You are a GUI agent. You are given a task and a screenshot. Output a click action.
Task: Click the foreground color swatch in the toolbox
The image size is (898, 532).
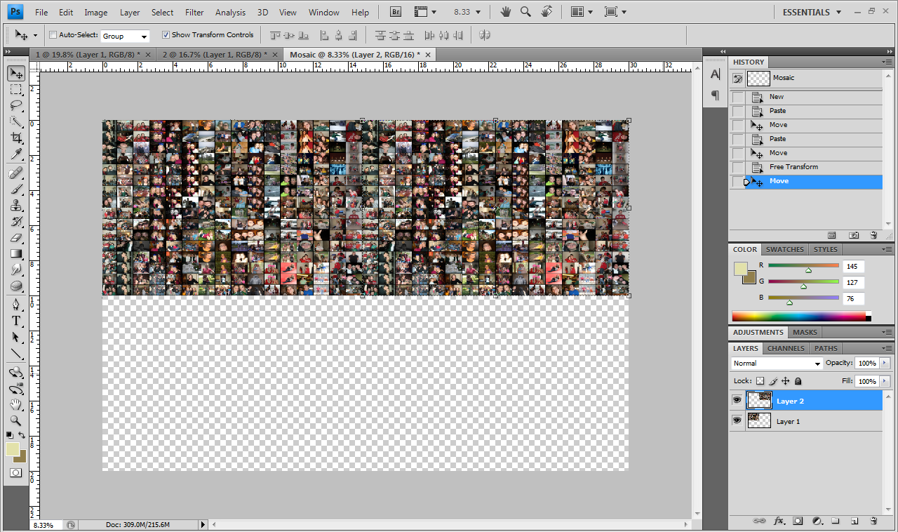(x=12, y=448)
